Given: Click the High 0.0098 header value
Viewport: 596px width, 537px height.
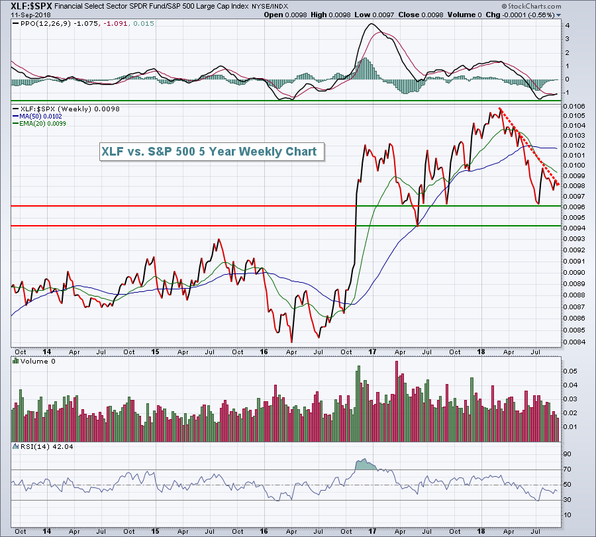Looking at the screenshot, I should 330,15.
